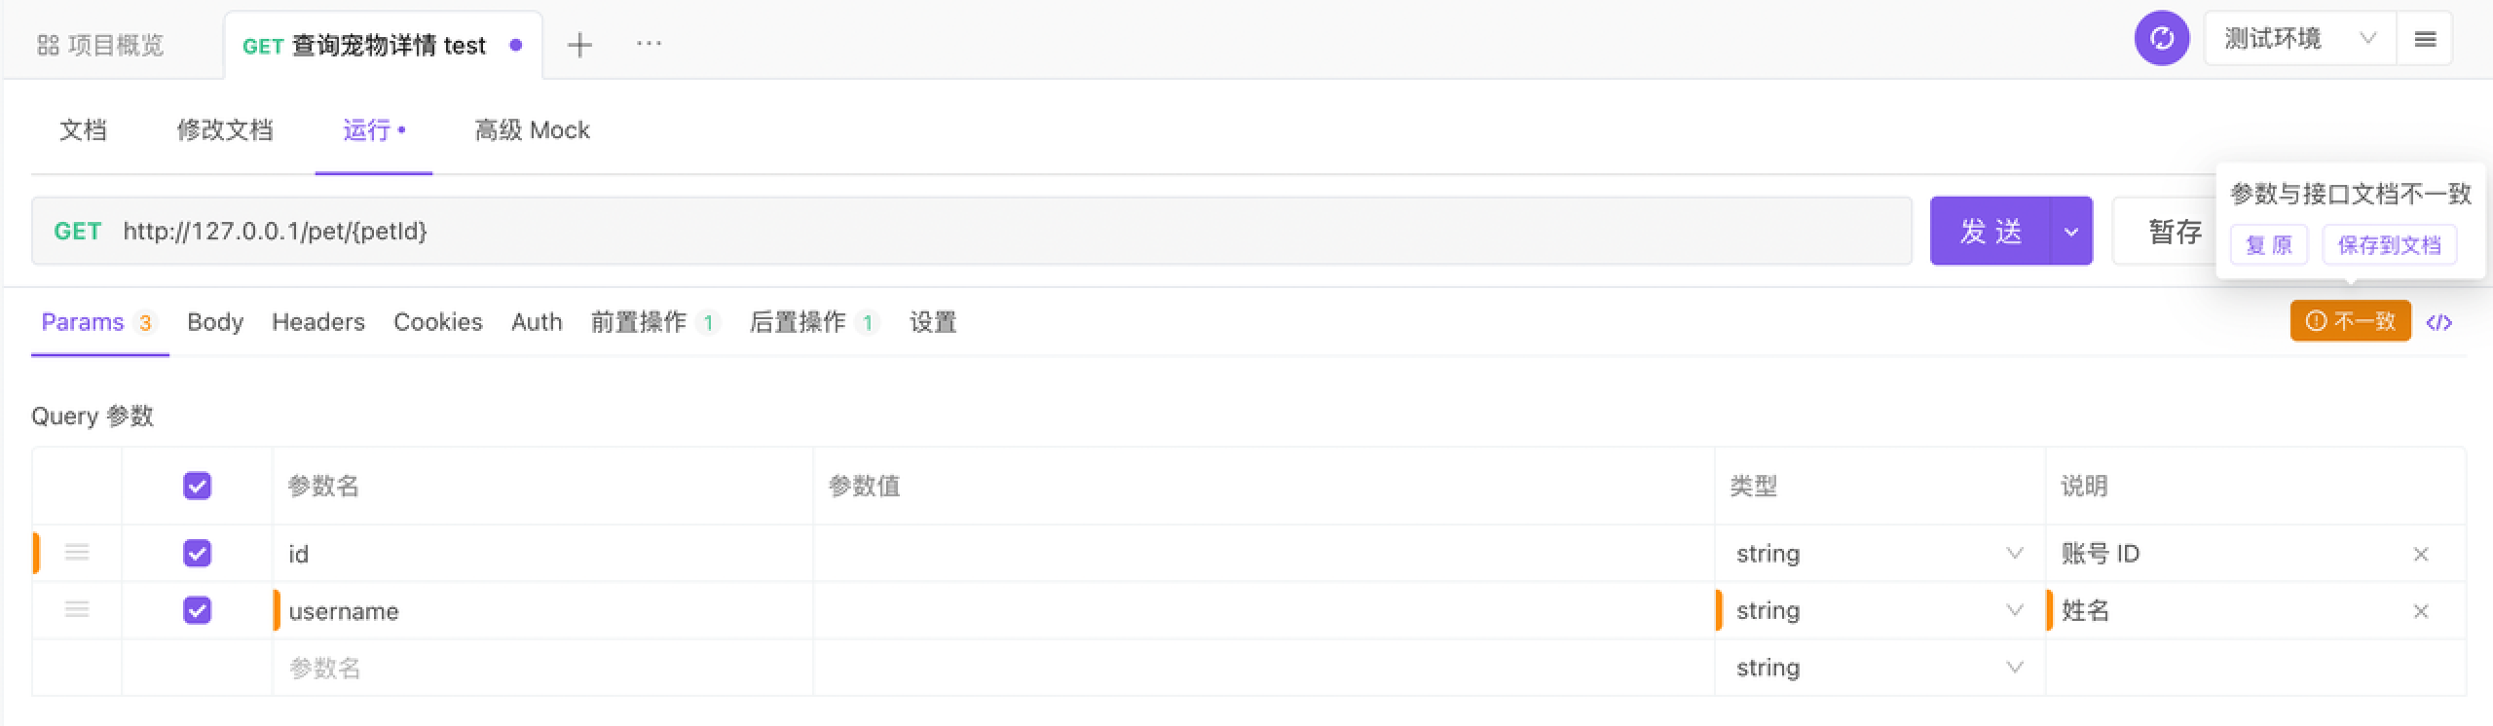Expand the 发送 button dropdown arrow

(2071, 232)
